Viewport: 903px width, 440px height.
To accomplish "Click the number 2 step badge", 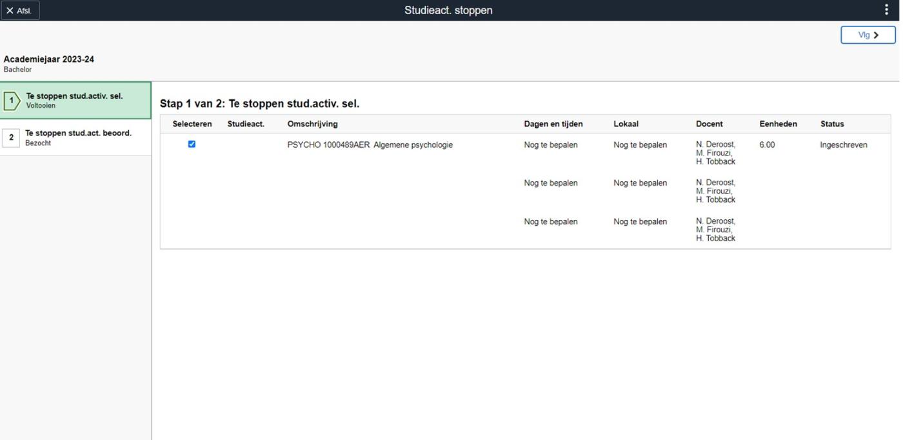I will tap(11, 137).
